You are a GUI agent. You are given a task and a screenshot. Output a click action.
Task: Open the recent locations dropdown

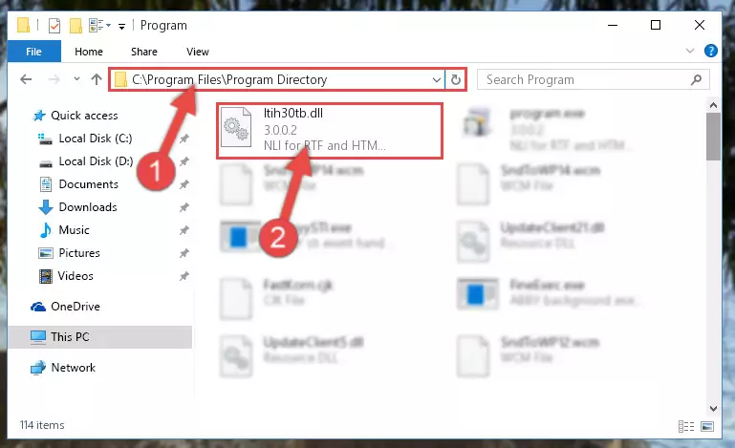[x=76, y=79]
